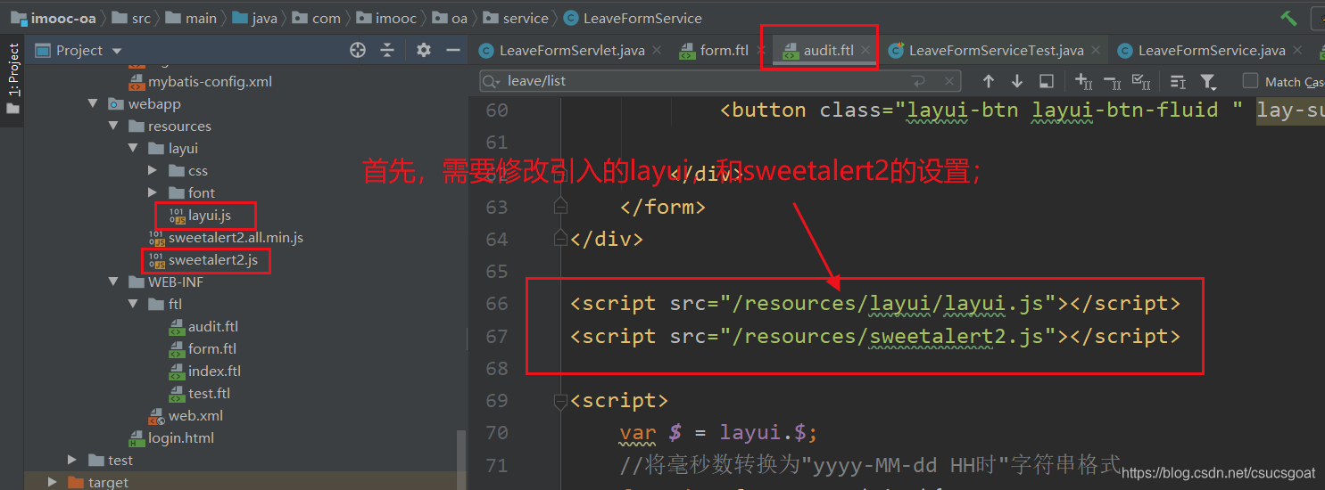The height and width of the screenshot is (490, 1325).
Task: Open find filter funnel icon
Action: coord(1208,82)
